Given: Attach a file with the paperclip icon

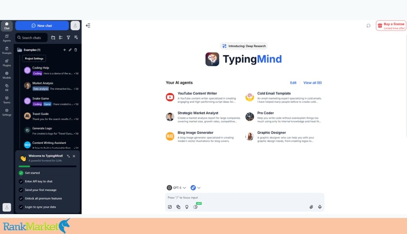Looking at the screenshot, I should tap(311, 207).
